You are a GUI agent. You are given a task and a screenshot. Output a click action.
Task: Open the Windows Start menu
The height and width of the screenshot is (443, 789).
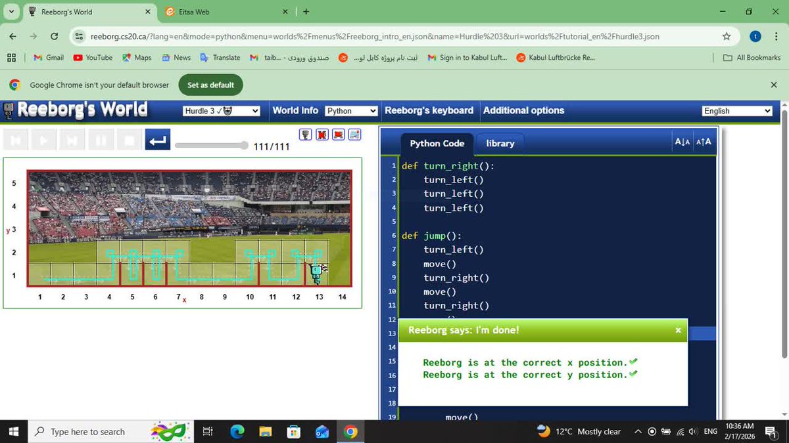pos(13,432)
